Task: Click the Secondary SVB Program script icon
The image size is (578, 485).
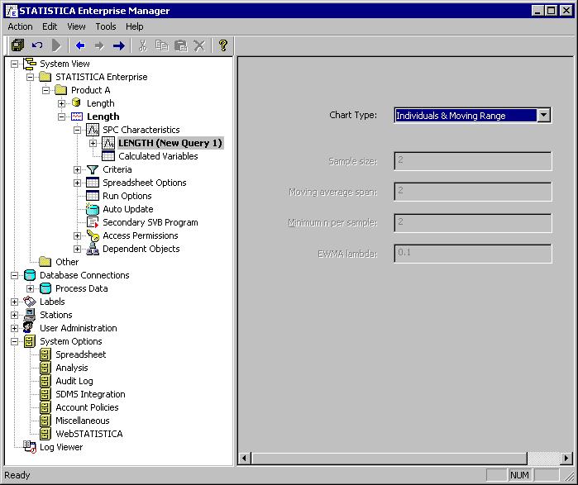Action: pos(93,222)
